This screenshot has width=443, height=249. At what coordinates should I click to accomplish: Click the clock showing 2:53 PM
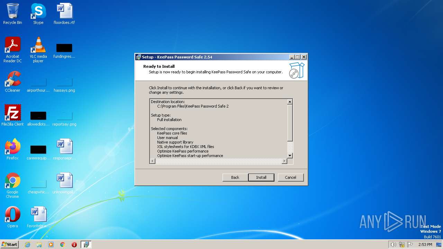point(425,245)
